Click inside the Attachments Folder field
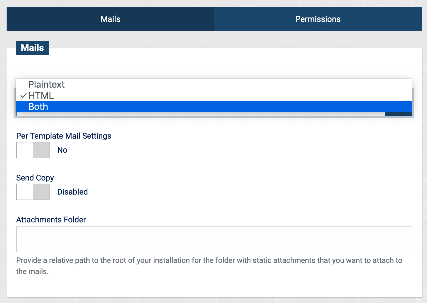This screenshot has height=303, width=427. 214,239
